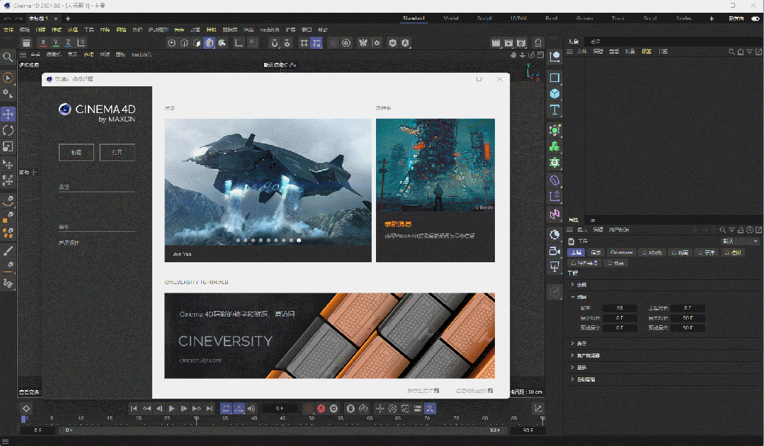
Task: Expand the second collapsed section below the frame fields
Action: click(572, 356)
